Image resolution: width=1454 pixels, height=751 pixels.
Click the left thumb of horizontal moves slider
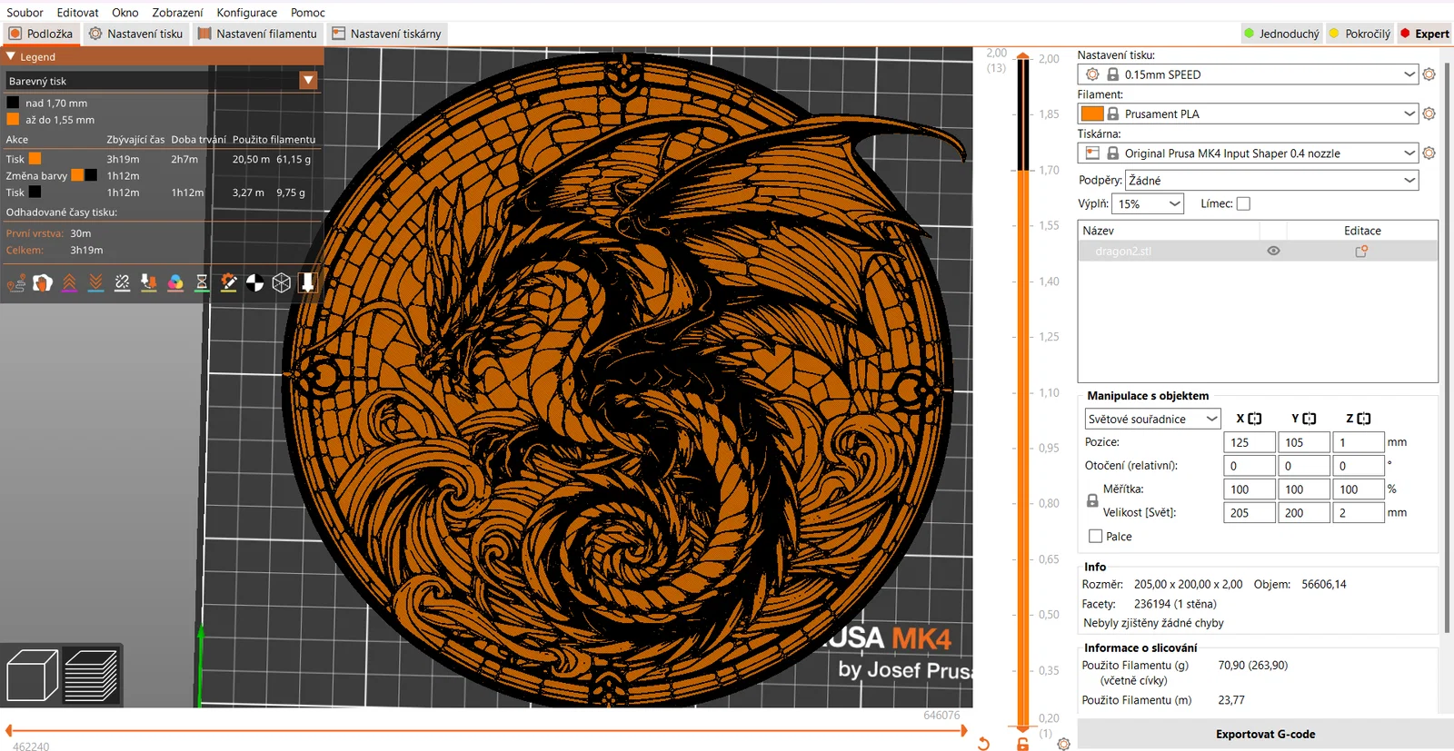pos(8,730)
